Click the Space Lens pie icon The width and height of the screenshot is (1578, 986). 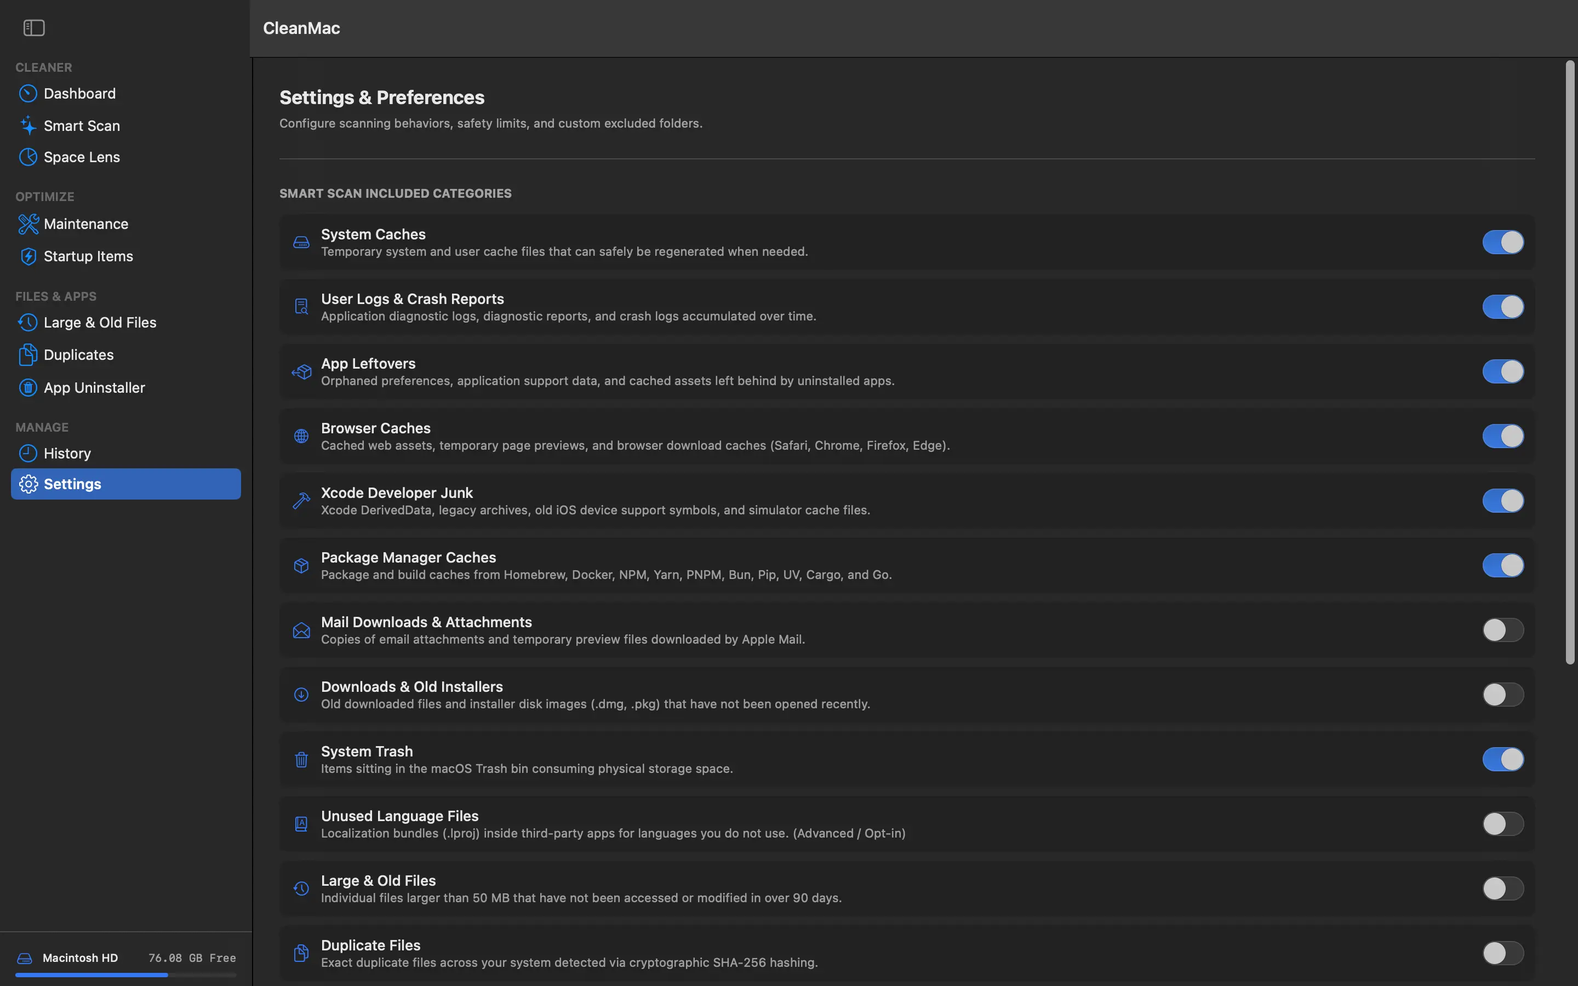click(28, 157)
